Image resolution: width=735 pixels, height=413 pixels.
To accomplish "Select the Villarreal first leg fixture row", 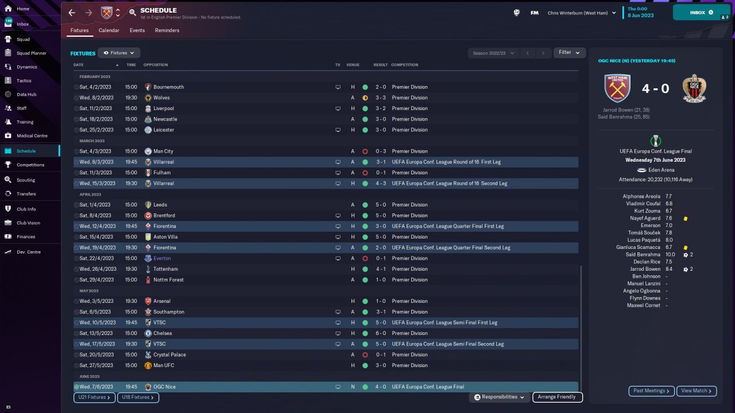I will pyautogui.click(x=326, y=162).
